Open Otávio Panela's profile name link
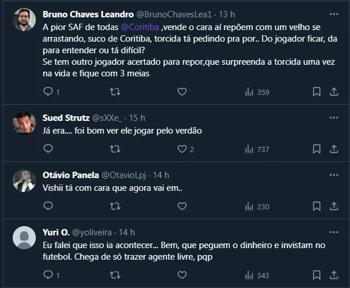The height and width of the screenshot is (288, 350). (70, 175)
